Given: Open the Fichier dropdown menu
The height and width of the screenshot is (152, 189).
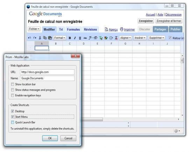Looking at the screenshot, I should 34,29.
